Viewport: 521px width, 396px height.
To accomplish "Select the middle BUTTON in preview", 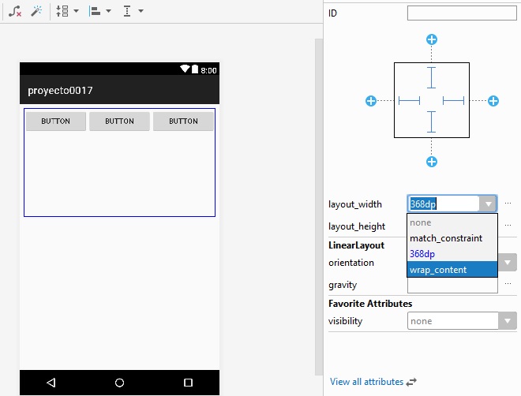I will click(119, 121).
